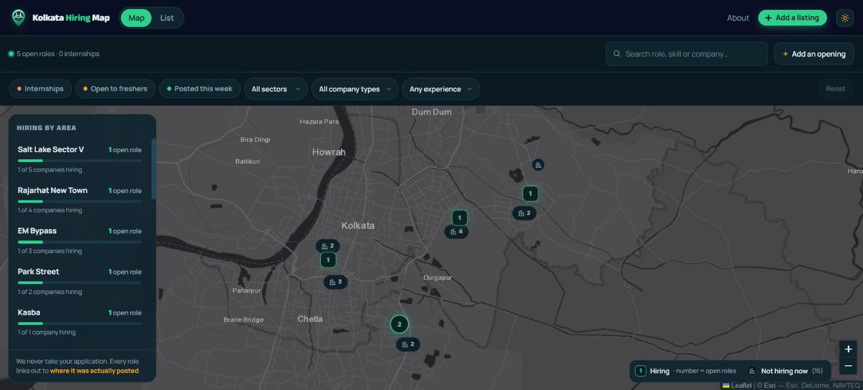Switch to the Map view tab
Viewport: 863px width, 390px height.
(136, 18)
